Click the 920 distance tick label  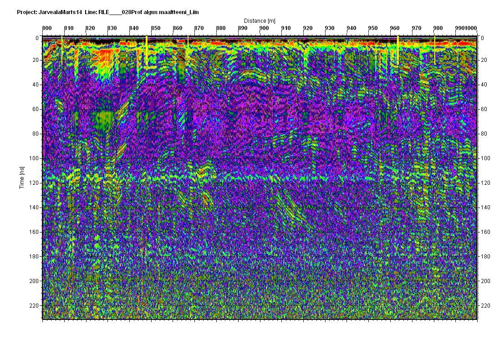coord(308,28)
